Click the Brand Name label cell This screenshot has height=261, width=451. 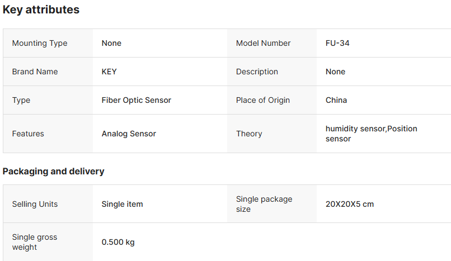tap(35, 72)
